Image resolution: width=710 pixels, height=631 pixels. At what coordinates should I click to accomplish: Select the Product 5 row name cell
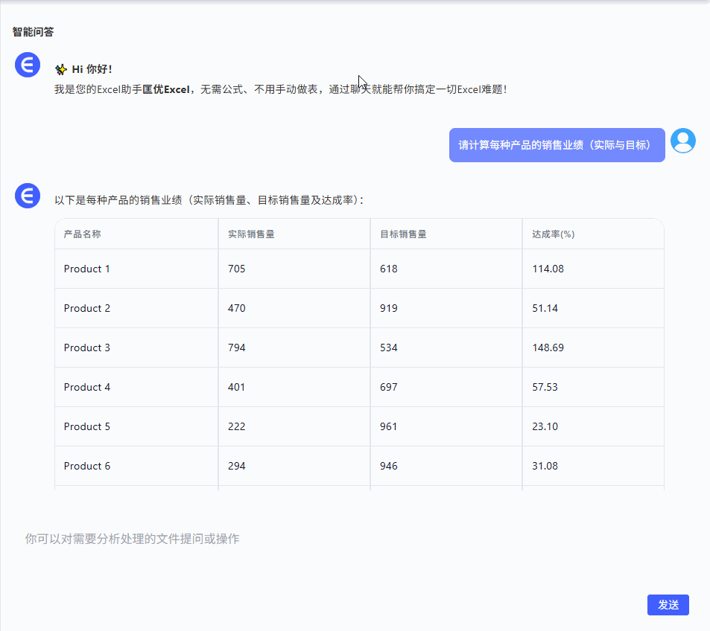[87, 426]
